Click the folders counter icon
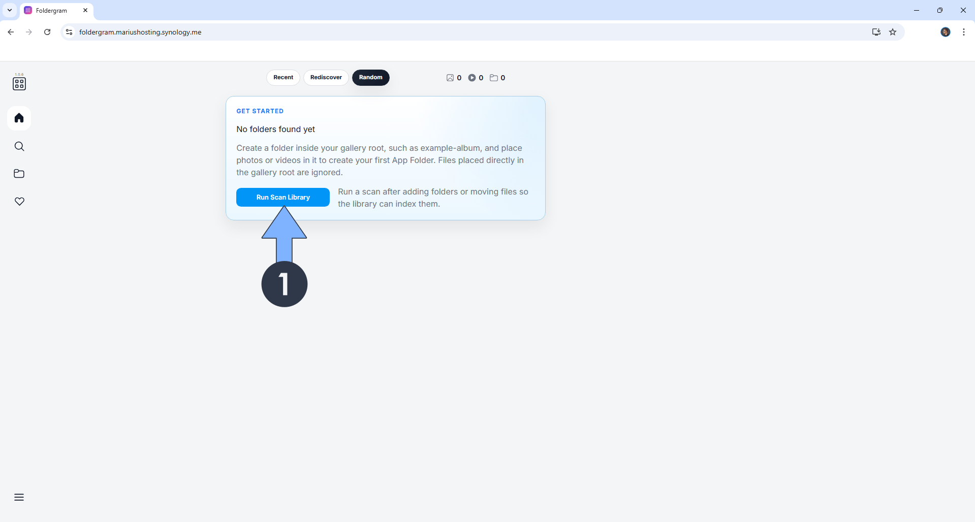Screen dimensions: 975x522 pyautogui.click(x=494, y=78)
